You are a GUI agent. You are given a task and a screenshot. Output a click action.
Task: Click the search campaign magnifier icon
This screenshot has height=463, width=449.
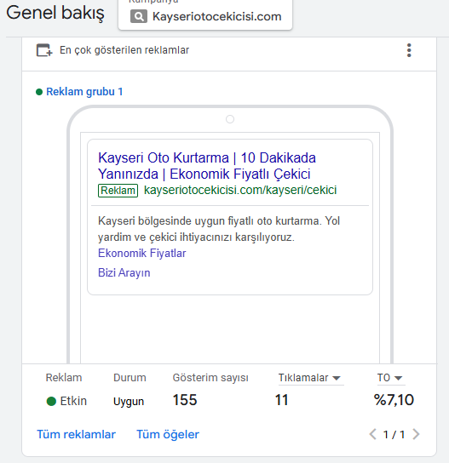click(x=139, y=16)
